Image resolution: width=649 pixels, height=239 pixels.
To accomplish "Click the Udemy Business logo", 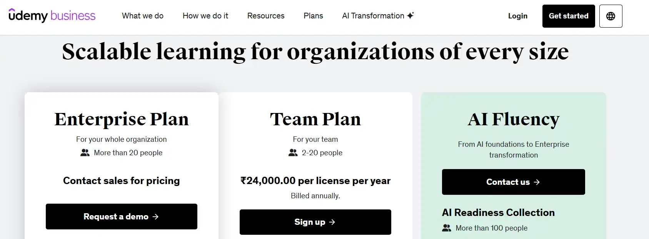I will pos(52,16).
